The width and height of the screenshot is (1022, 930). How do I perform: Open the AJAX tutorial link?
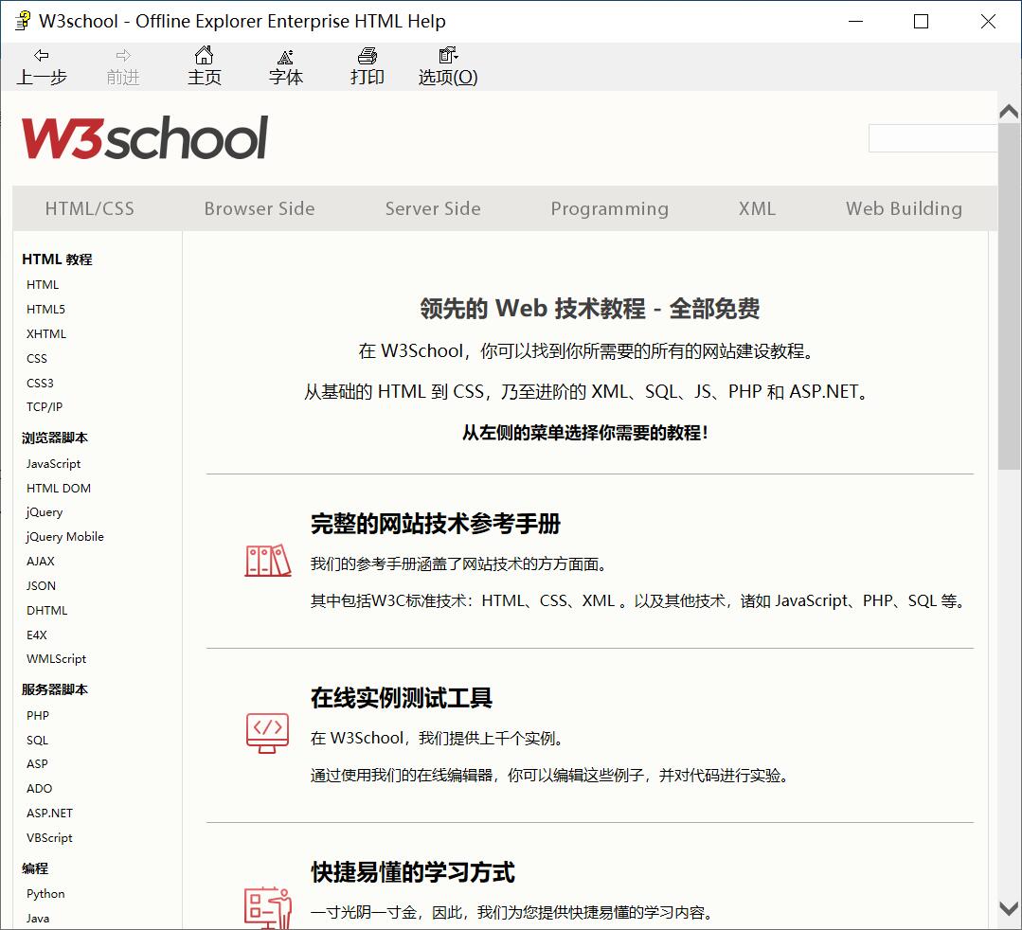point(41,562)
